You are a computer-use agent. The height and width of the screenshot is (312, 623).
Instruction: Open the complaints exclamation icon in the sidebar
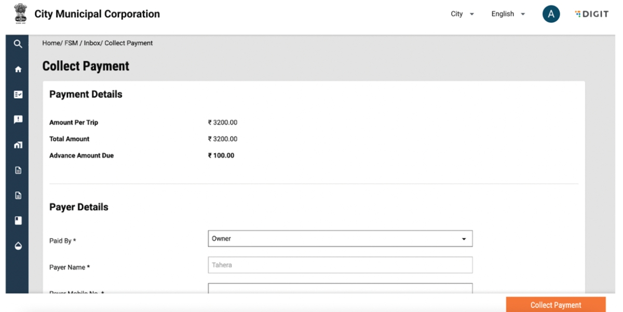[x=18, y=120]
